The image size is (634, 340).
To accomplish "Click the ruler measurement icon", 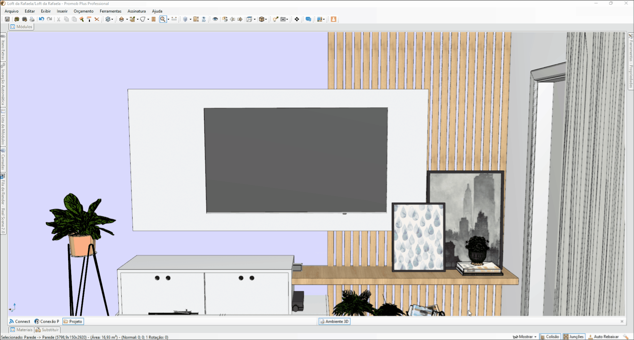I will coord(174,19).
